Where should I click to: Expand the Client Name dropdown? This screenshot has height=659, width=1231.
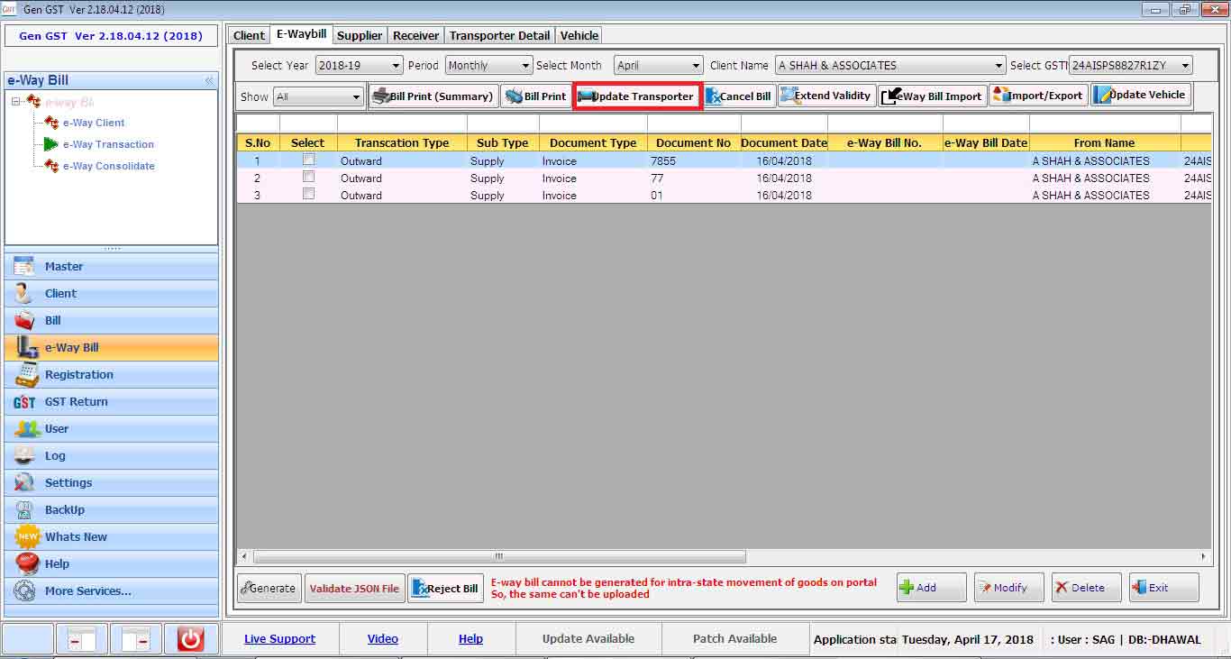click(889, 66)
